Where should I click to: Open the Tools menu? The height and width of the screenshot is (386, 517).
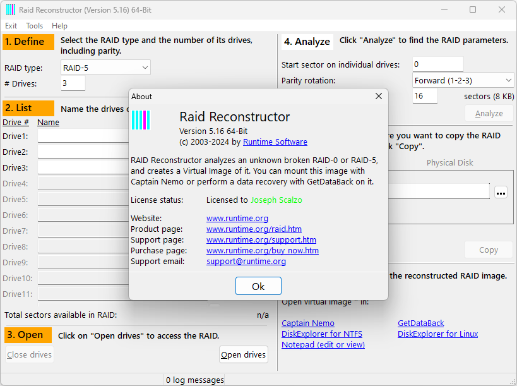click(x=34, y=26)
